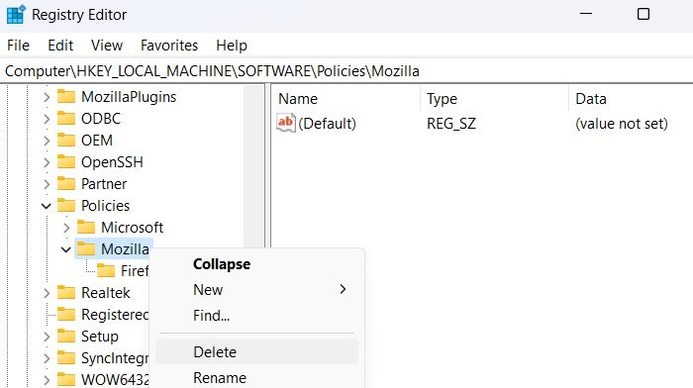Select the ODBC folder icon
This screenshot has height=388, width=693.
(66, 118)
